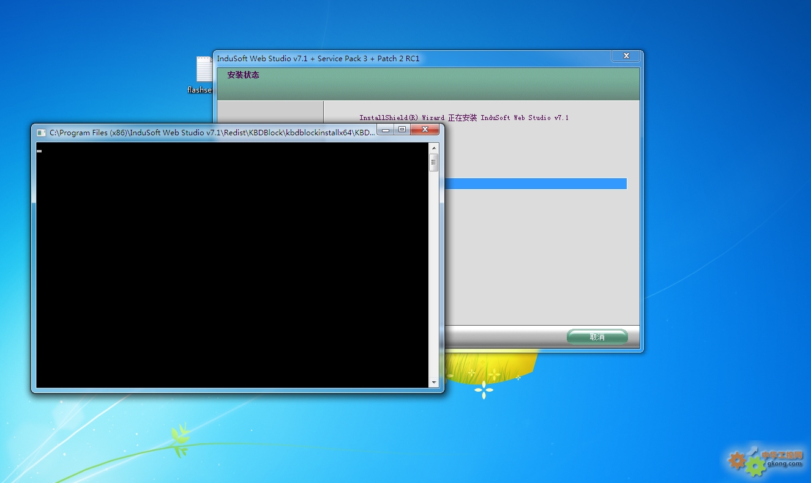
Task: Click the 取消 button in the installer
Action: 597,337
